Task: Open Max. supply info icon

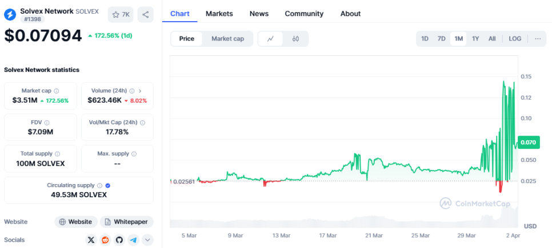Action: (x=134, y=153)
